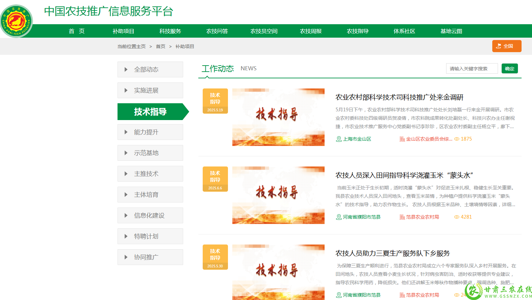Open thumbnail of 三夏生产 article
Screen dimensions: 532x300
coord(278,272)
